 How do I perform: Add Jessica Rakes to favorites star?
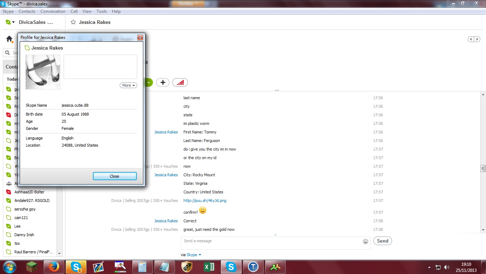coord(73,22)
